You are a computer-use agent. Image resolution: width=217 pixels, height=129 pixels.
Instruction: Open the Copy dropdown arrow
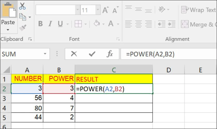[30, 17]
